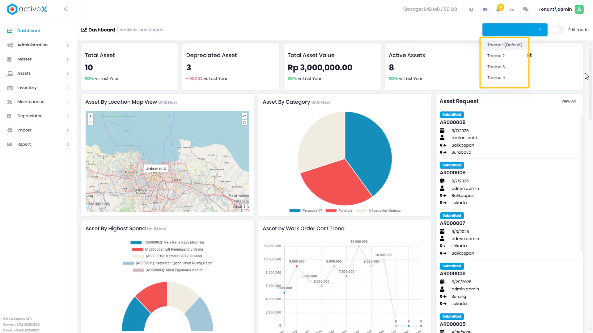Viewport: 593px width, 333px height.
Task: Click the Storage: 1.42 MB / 50 GB text
Action: click(430, 9)
